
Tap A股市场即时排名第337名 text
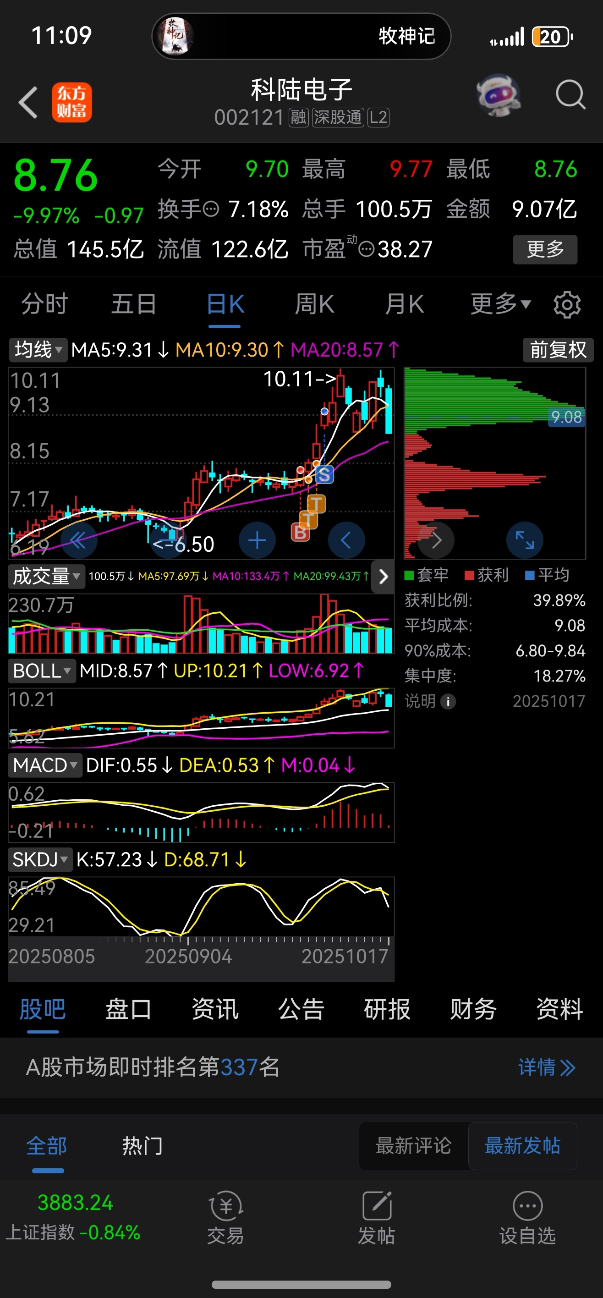click(153, 1067)
